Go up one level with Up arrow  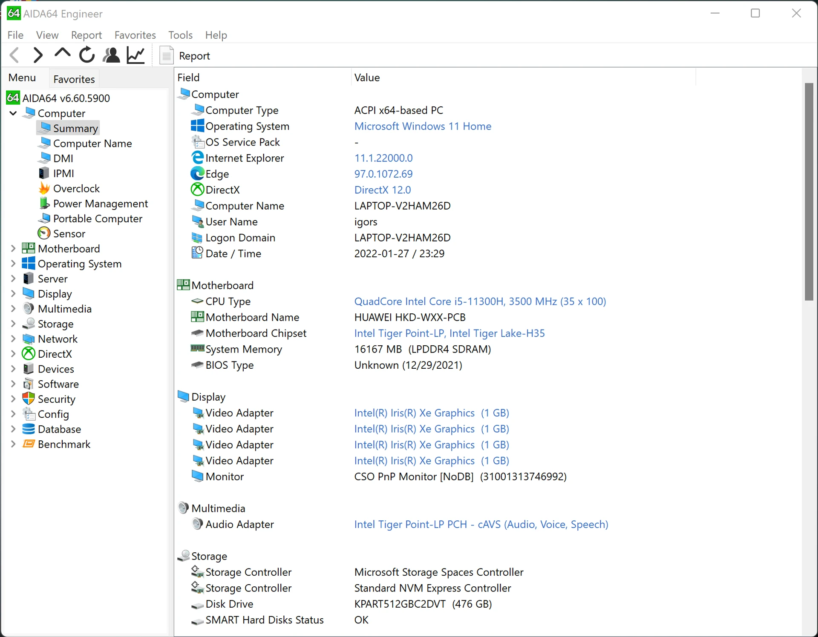click(63, 54)
